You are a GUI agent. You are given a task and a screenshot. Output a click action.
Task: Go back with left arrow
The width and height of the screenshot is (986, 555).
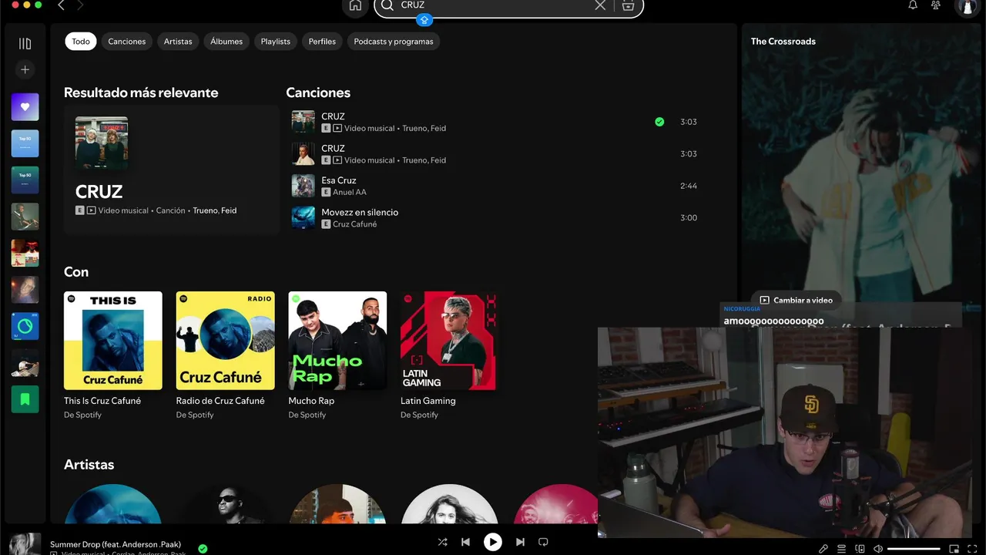[x=62, y=5]
